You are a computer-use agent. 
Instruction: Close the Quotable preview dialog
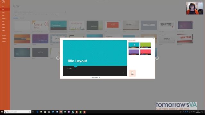154,38
